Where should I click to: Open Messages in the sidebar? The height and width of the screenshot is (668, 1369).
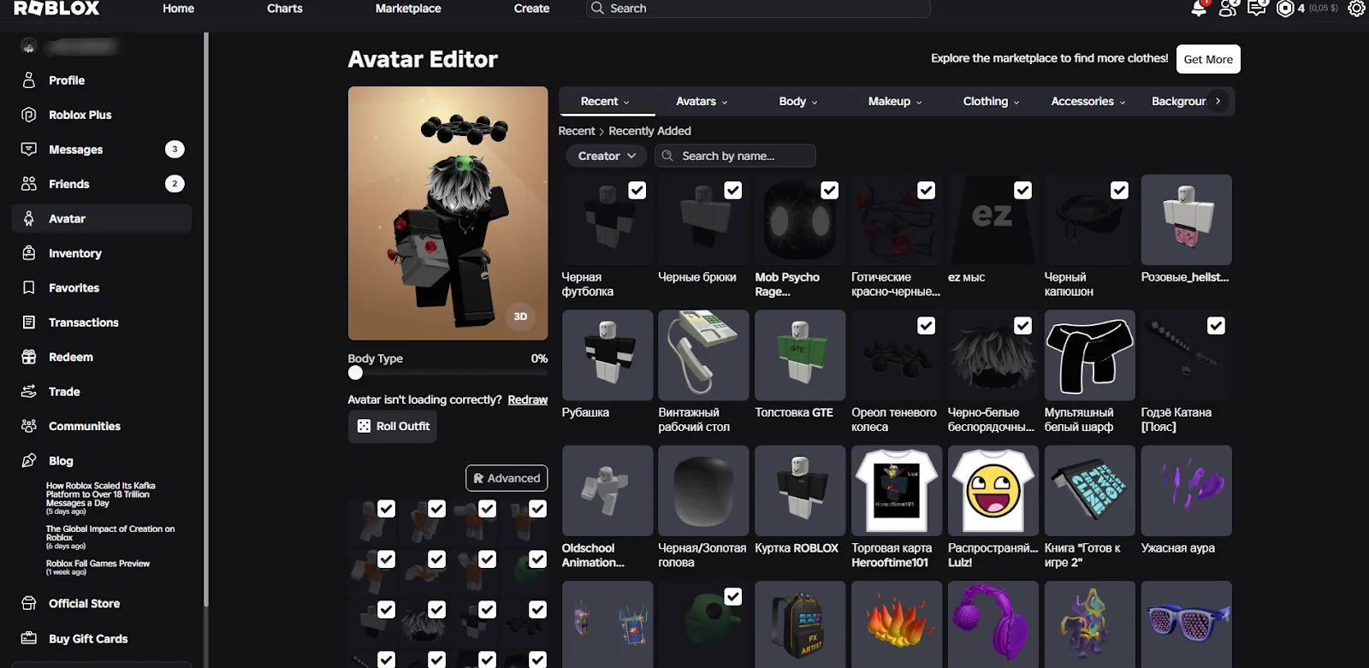point(101,150)
